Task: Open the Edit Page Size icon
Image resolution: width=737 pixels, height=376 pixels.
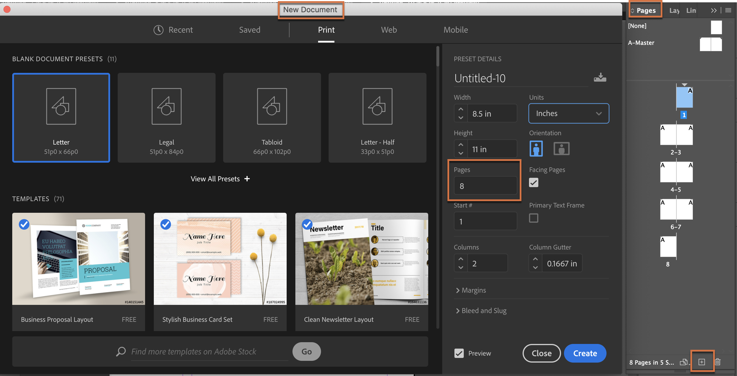Action: [x=684, y=362]
